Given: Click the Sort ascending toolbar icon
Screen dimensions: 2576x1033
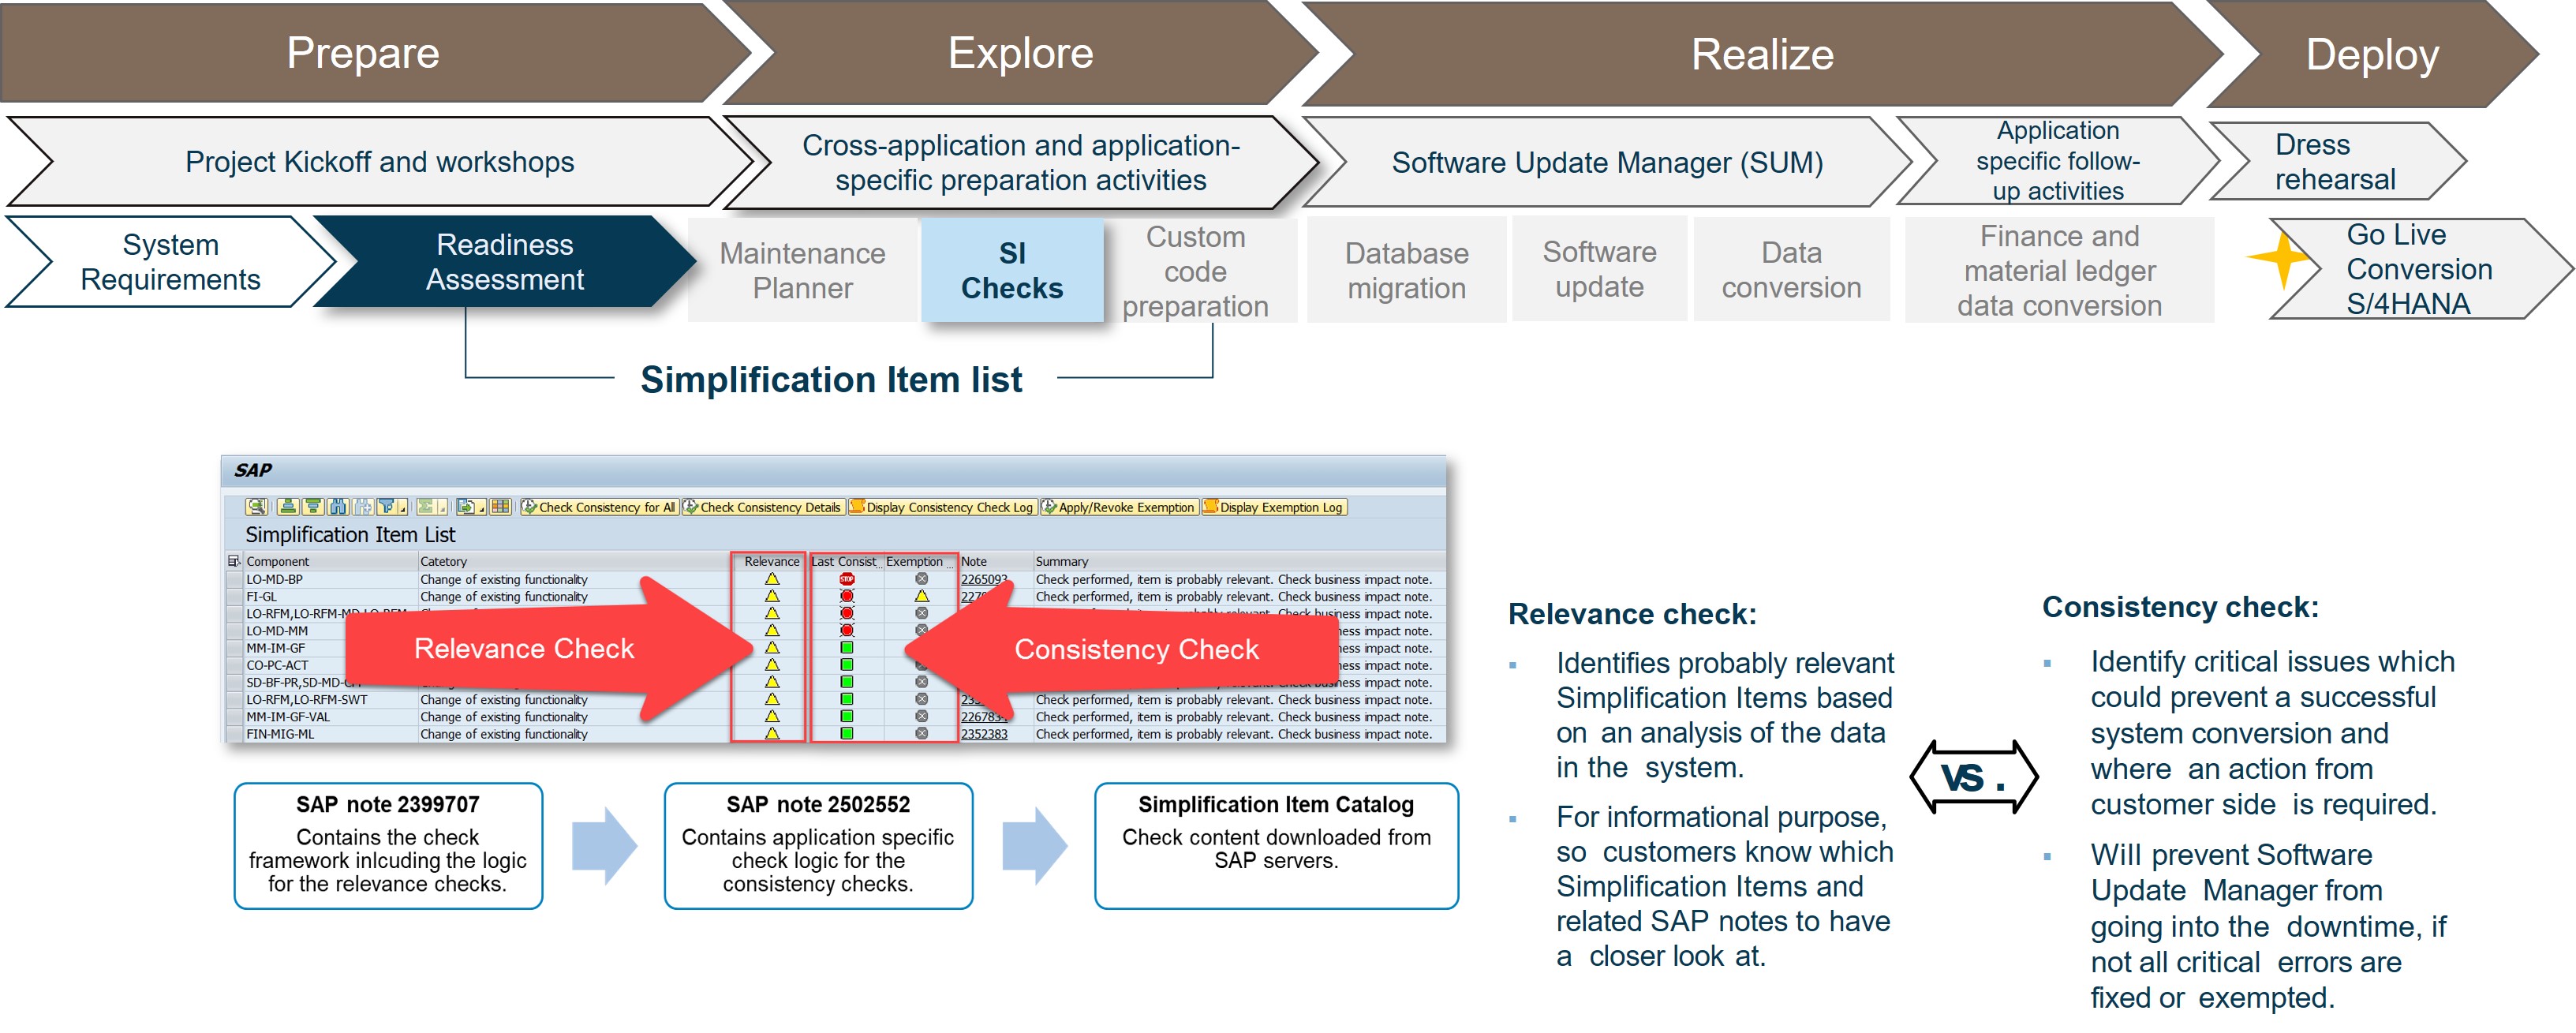Looking at the screenshot, I should pos(288,507).
